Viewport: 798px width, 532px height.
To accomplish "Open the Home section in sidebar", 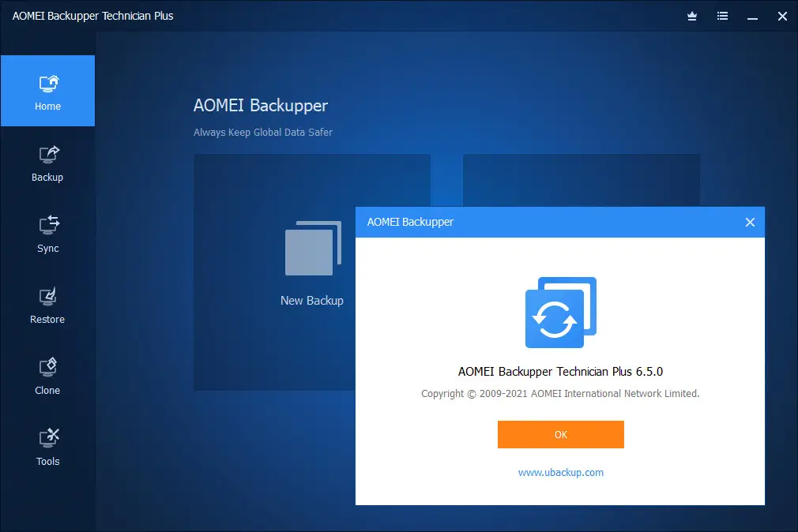I will 47,91.
